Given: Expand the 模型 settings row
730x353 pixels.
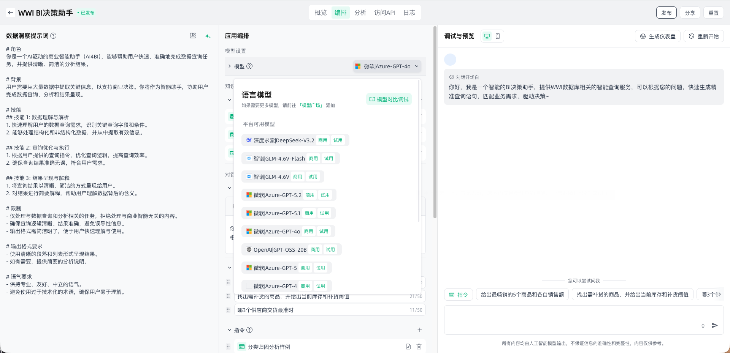Looking at the screenshot, I should [x=230, y=66].
